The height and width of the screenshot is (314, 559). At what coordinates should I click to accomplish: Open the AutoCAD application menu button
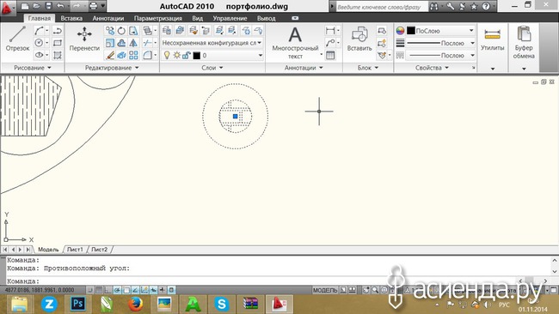coord(8,7)
